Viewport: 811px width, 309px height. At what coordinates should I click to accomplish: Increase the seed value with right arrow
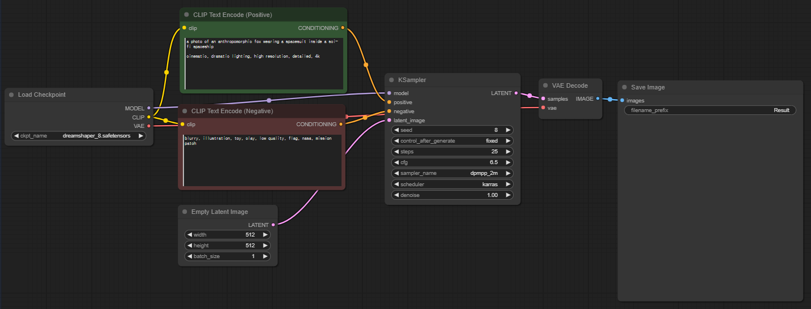tap(508, 130)
